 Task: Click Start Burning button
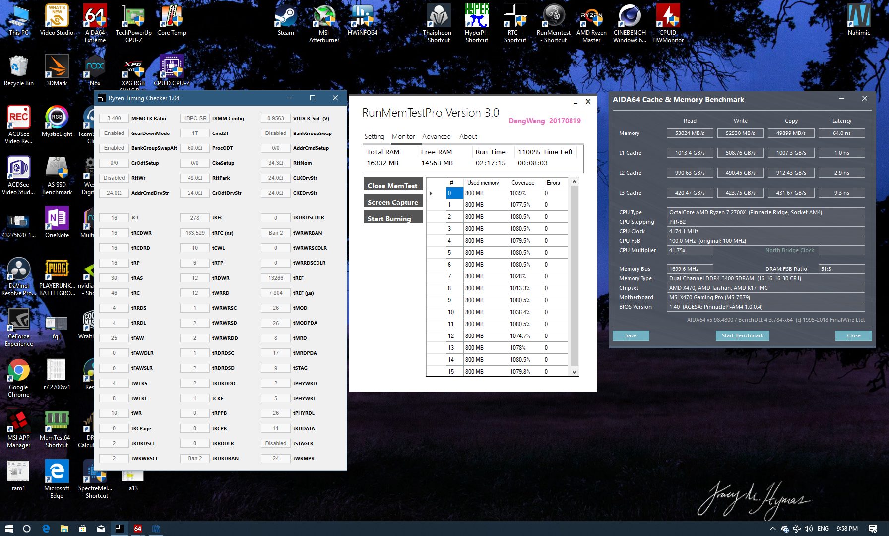tap(393, 217)
